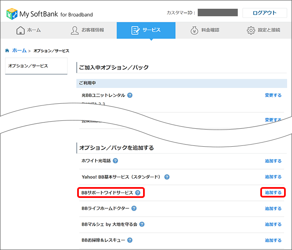Click 追加する for BBマルシェ

[x=273, y=224]
